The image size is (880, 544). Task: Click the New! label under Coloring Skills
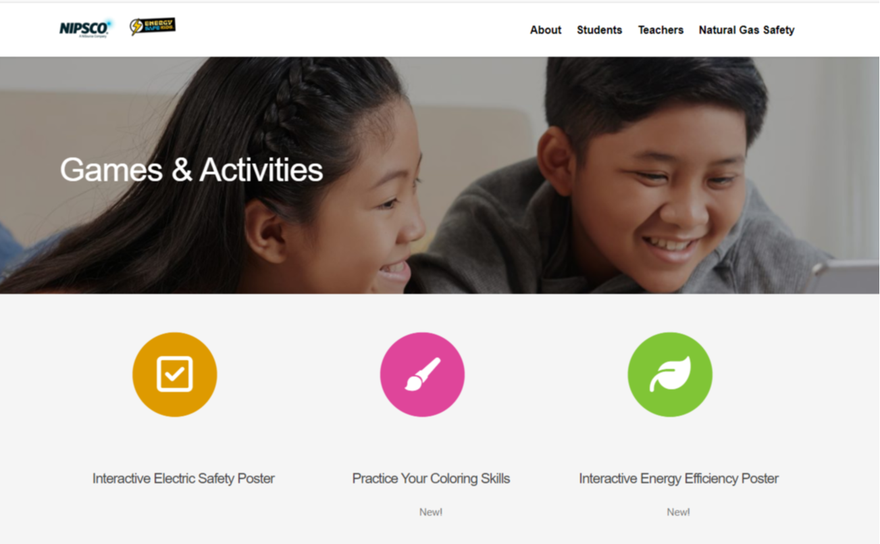pos(431,512)
